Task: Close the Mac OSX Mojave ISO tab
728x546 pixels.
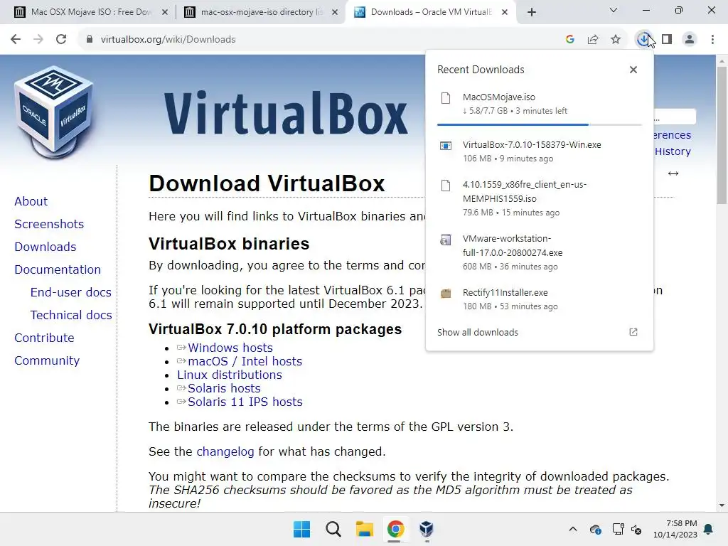Action: pyautogui.click(x=165, y=13)
